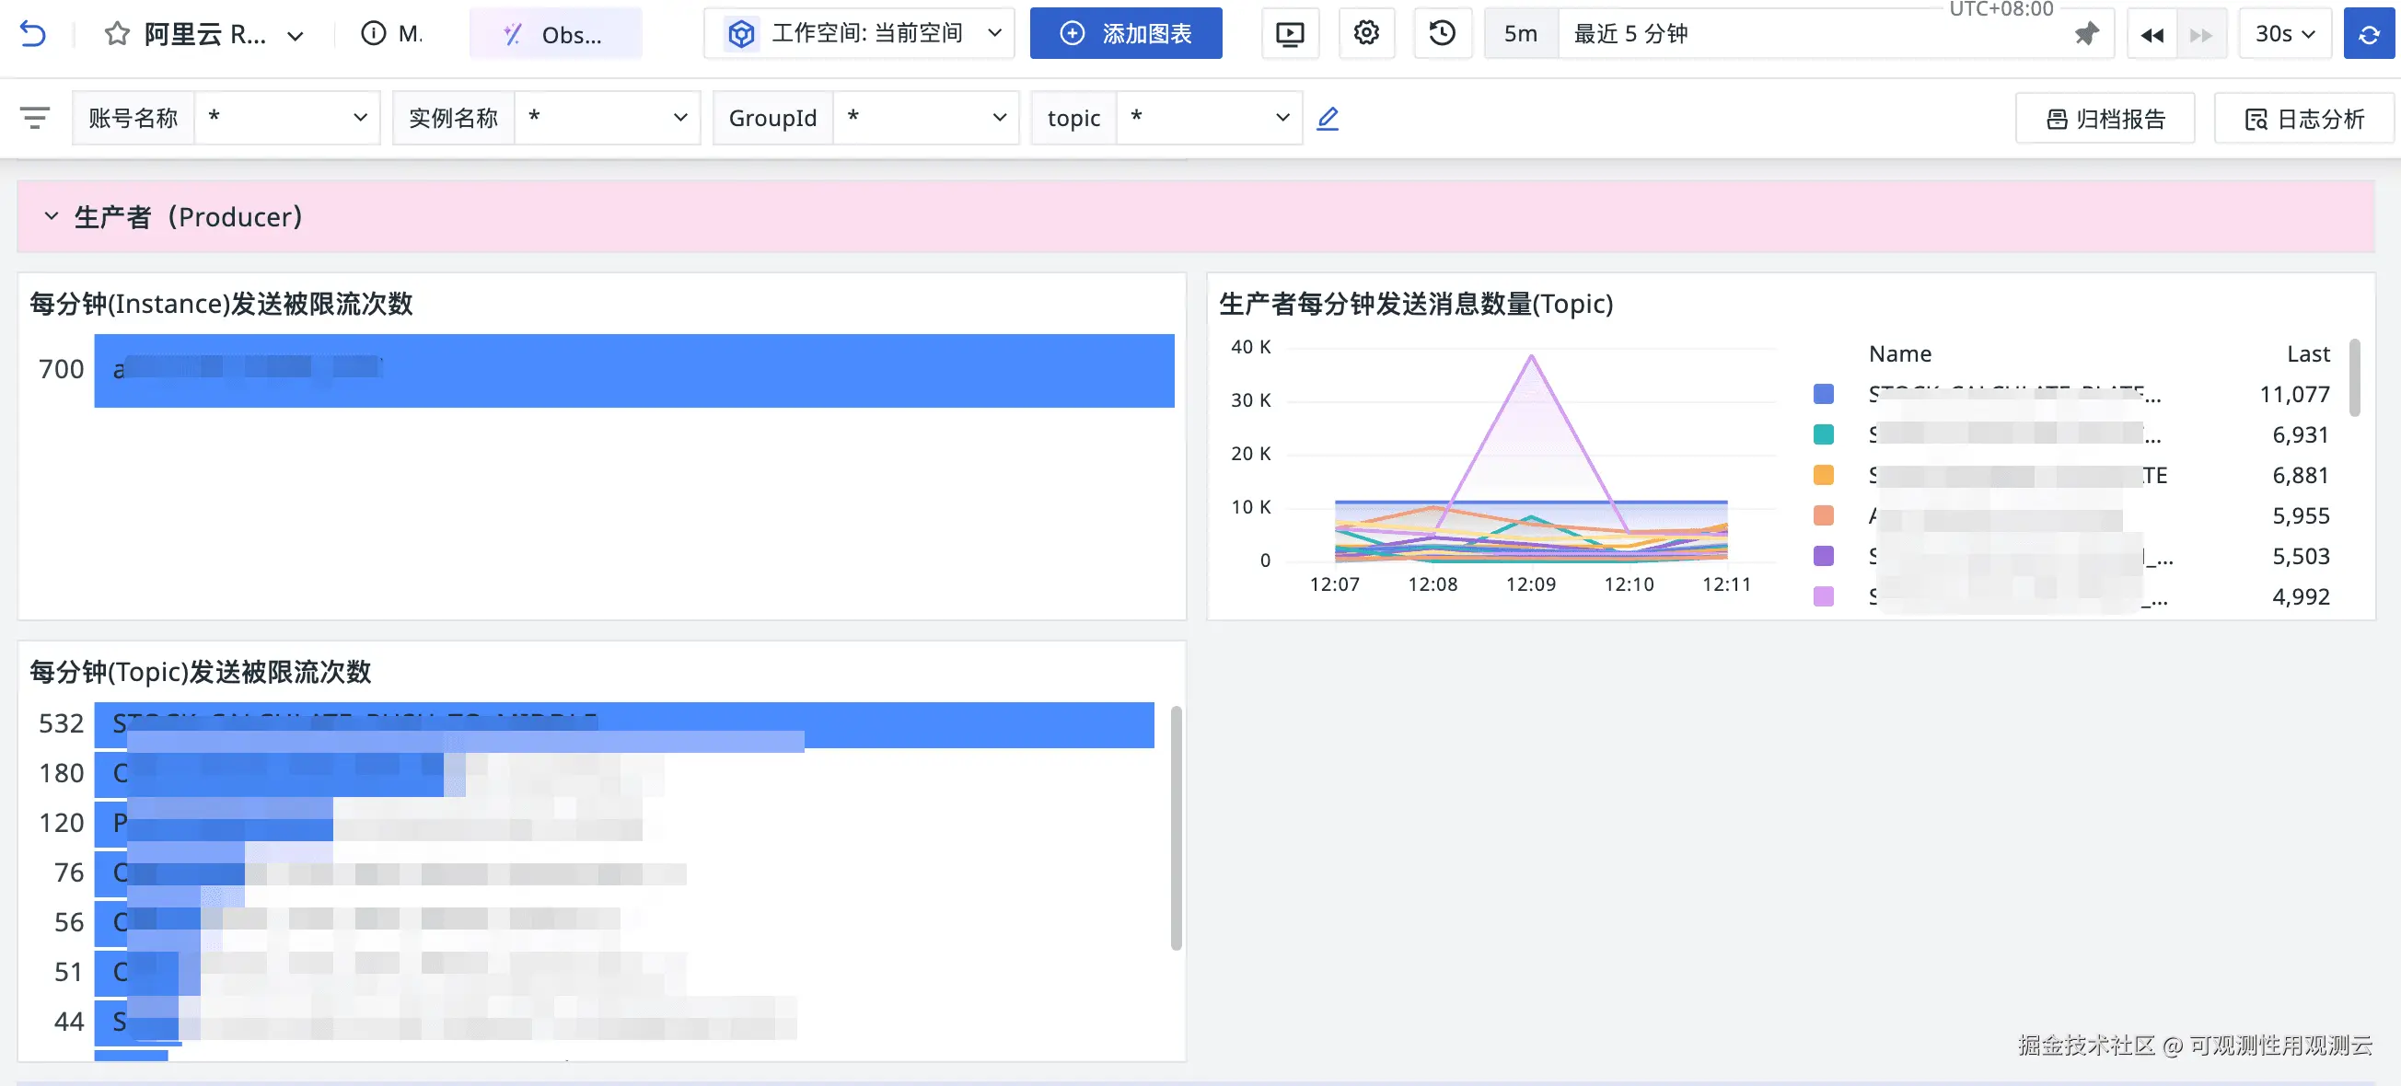Click the refresh icon button
2401x1086 pixels.
click(2369, 34)
